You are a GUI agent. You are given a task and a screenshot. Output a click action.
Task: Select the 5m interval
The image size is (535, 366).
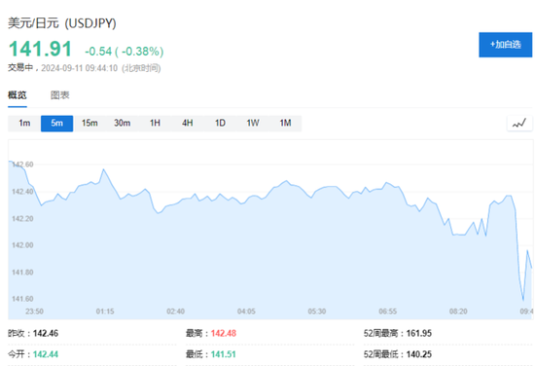(57, 124)
